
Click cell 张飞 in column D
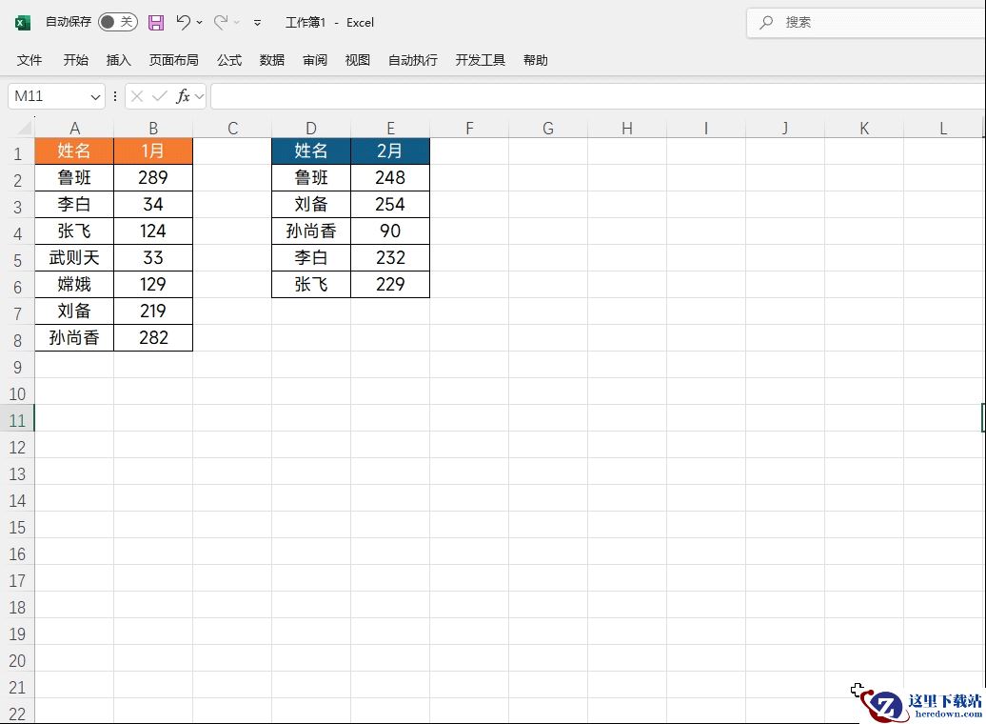311,285
